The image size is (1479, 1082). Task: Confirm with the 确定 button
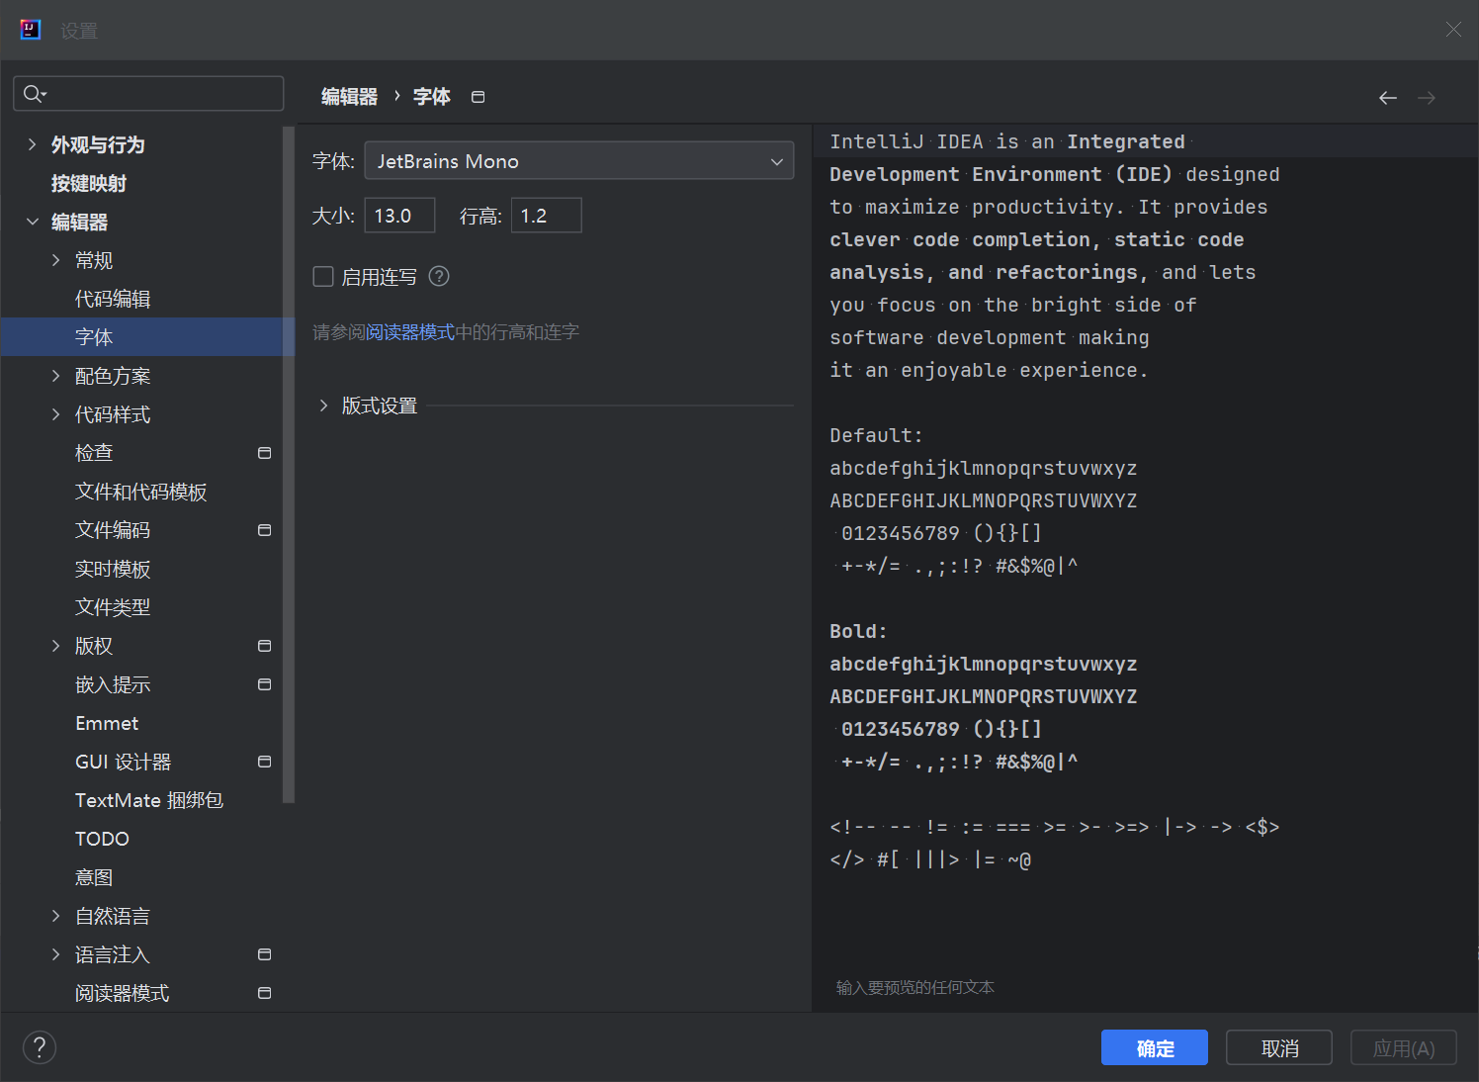[x=1155, y=1047]
